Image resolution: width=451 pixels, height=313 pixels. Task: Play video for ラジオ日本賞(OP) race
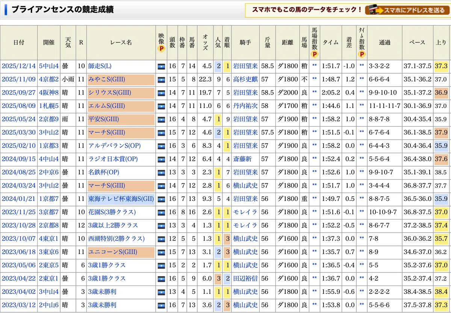[x=161, y=159]
